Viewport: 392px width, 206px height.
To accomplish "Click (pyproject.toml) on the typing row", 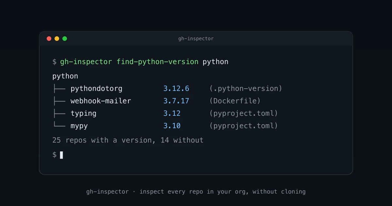I will [244, 113].
